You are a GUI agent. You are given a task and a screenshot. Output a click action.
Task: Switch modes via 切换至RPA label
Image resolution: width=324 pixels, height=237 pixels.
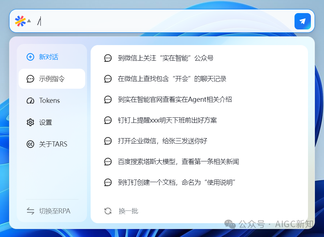click(55, 211)
